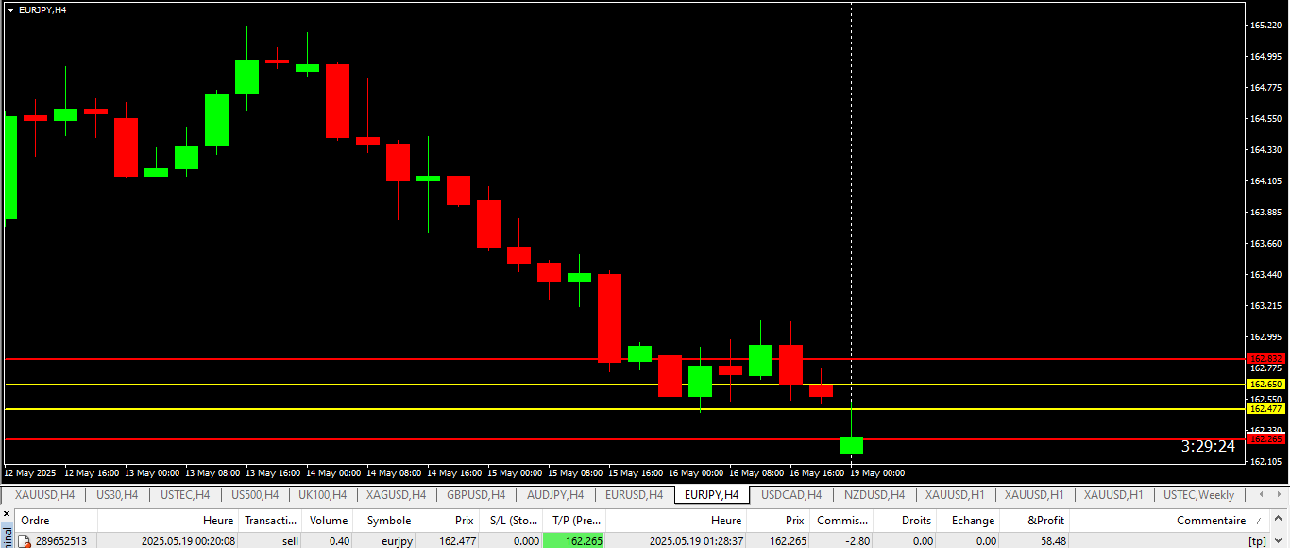
Task: Open the UK100,H4 chart tab
Action: pos(322,495)
